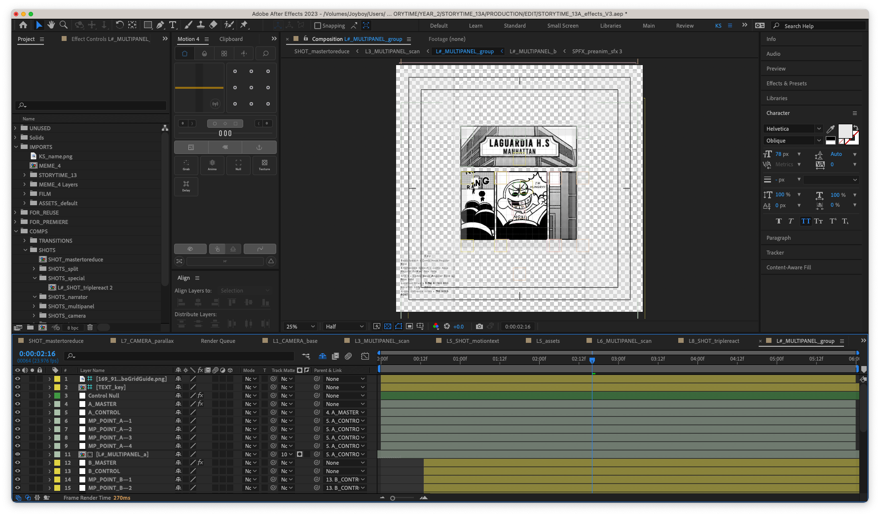Switch to the Standard workspace
880x516 pixels.
pos(514,26)
